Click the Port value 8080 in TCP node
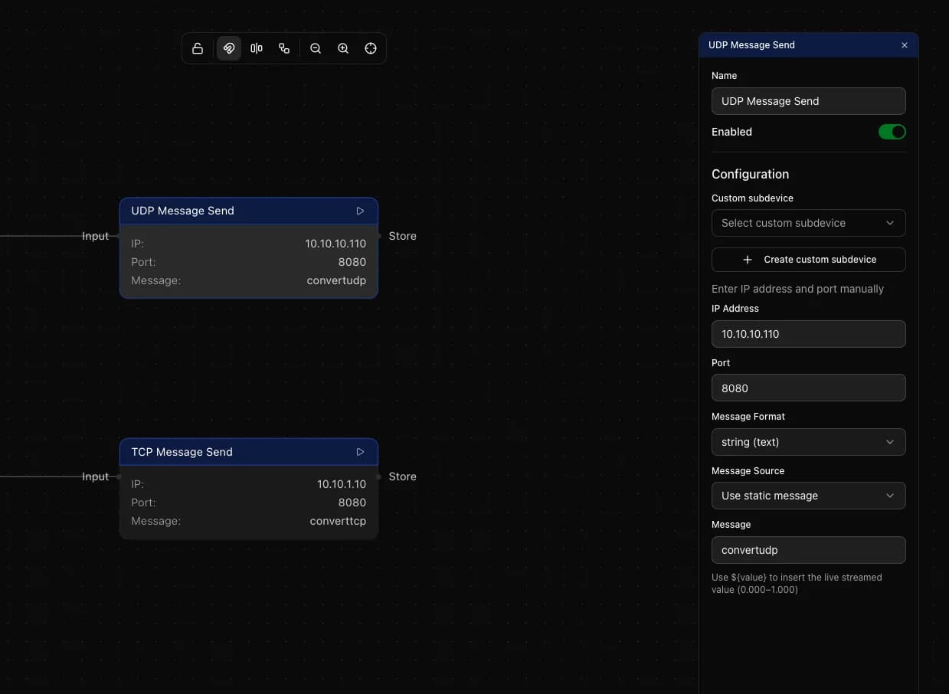Screen dimensions: 949x694 (x=352, y=502)
